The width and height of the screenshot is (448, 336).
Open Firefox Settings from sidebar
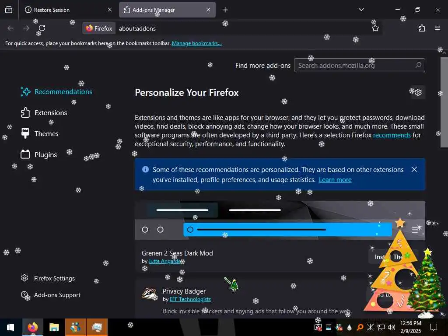coord(48,278)
